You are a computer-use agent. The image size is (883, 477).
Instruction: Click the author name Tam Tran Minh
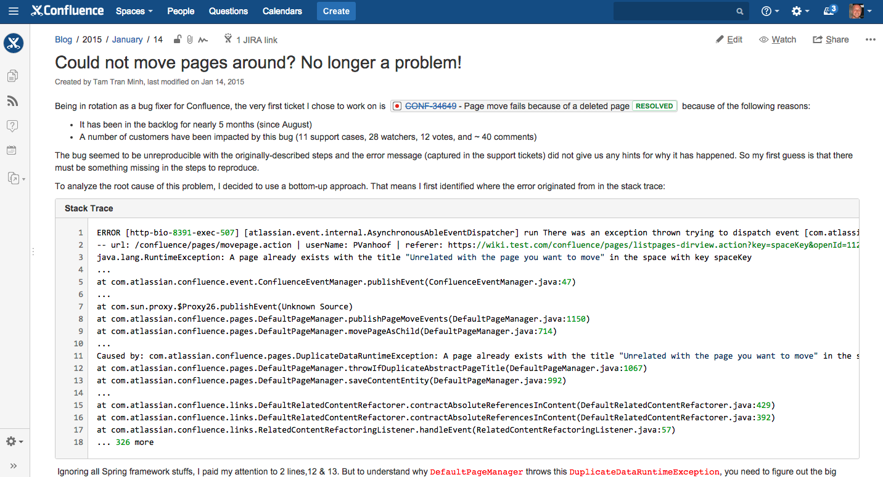tap(118, 81)
